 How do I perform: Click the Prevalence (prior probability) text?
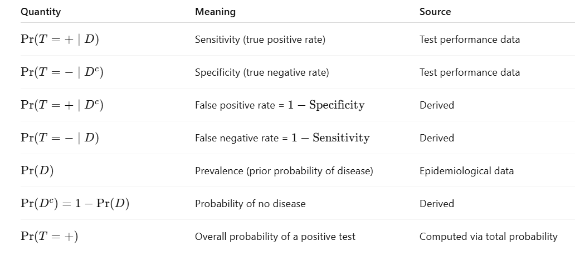click(284, 171)
